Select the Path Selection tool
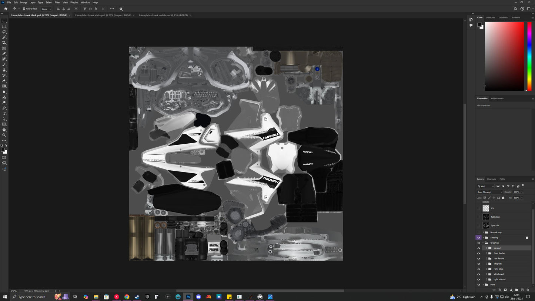Image resolution: width=535 pixels, height=301 pixels. point(4,119)
